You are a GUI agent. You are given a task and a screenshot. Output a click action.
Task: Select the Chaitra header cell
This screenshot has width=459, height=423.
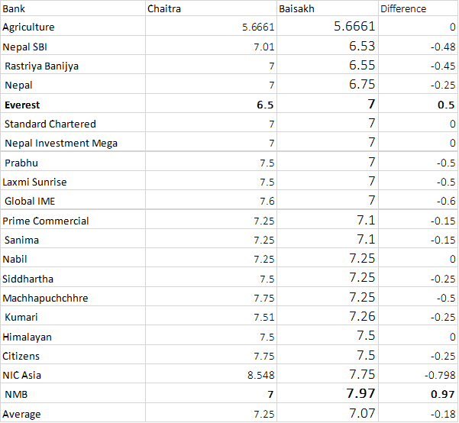pyautogui.click(x=212, y=8)
